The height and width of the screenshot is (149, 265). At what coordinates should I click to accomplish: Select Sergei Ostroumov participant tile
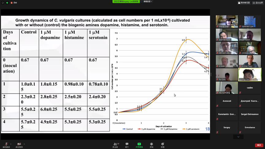[250, 114]
